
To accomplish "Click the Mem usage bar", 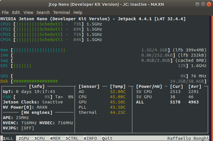I will click(x=90, y=50).
